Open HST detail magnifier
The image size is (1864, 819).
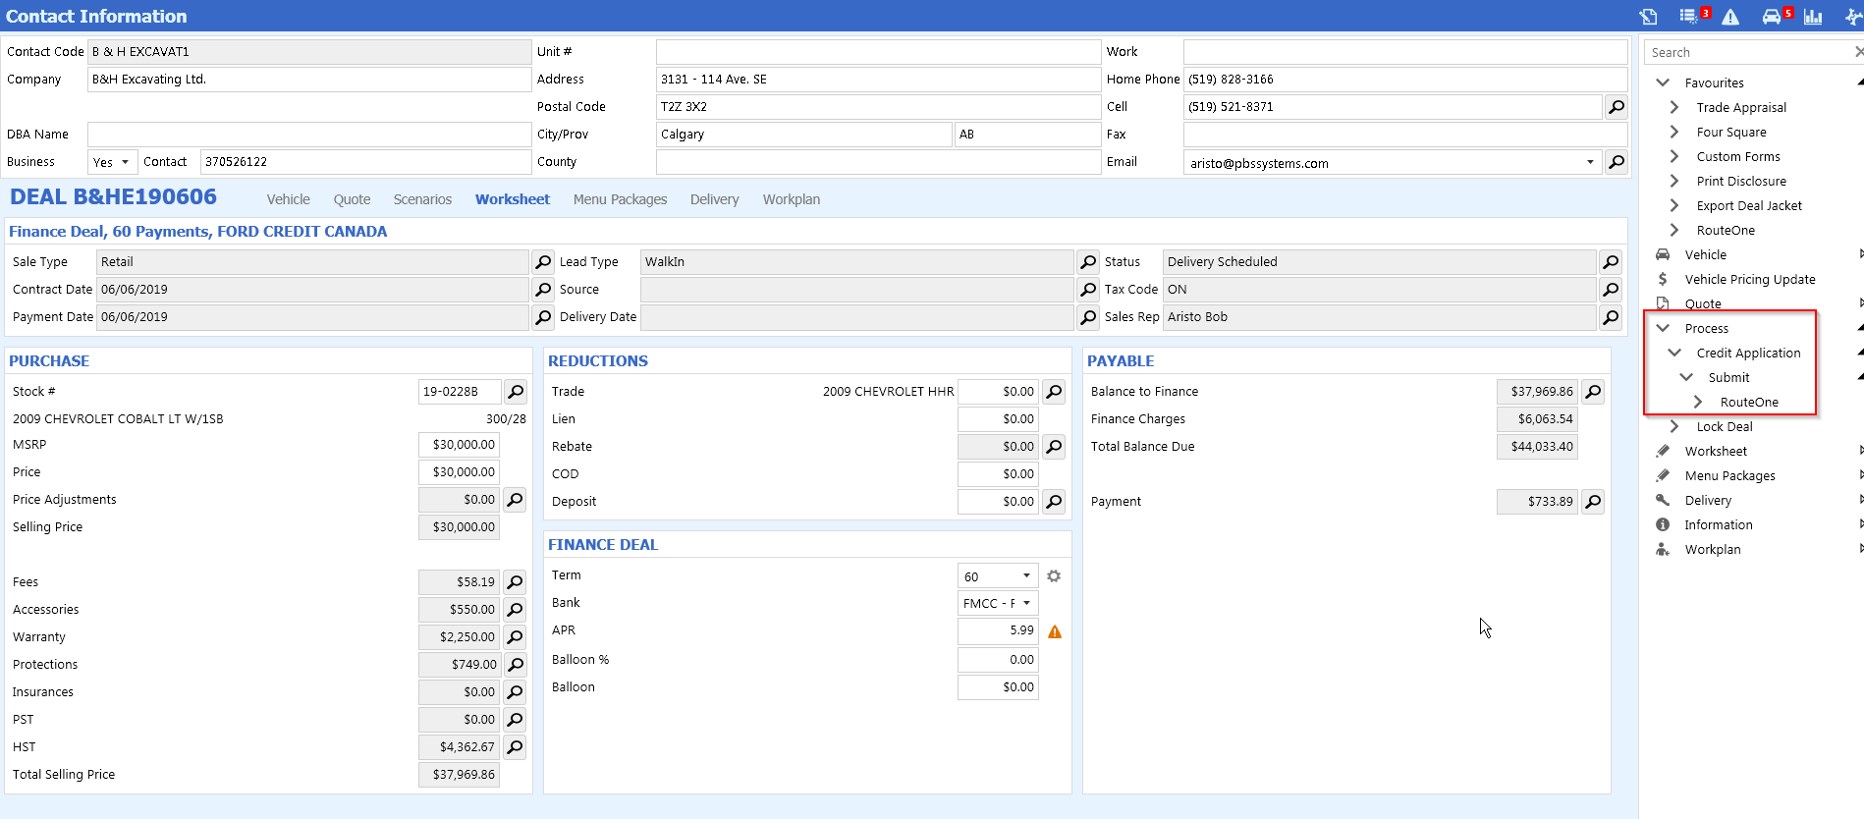click(x=515, y=747)
